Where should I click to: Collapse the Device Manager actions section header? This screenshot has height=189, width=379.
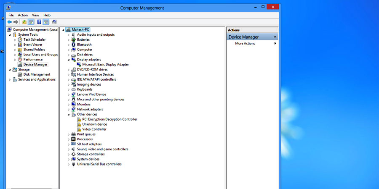(x=275, y=37)
